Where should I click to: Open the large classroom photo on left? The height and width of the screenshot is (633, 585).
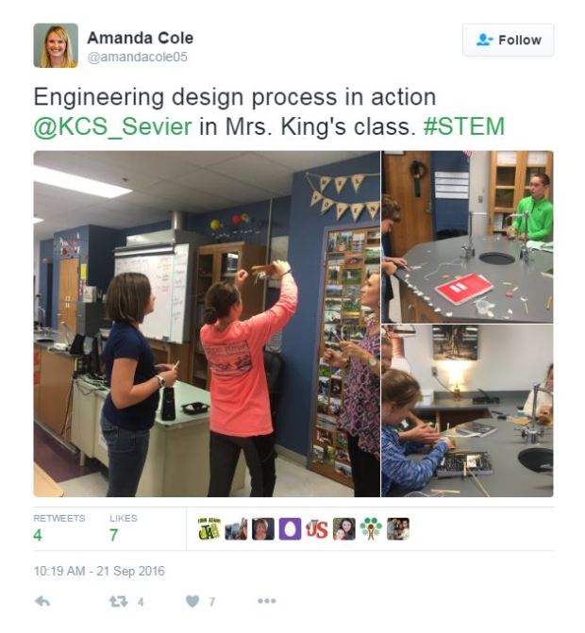click(207, 324)
